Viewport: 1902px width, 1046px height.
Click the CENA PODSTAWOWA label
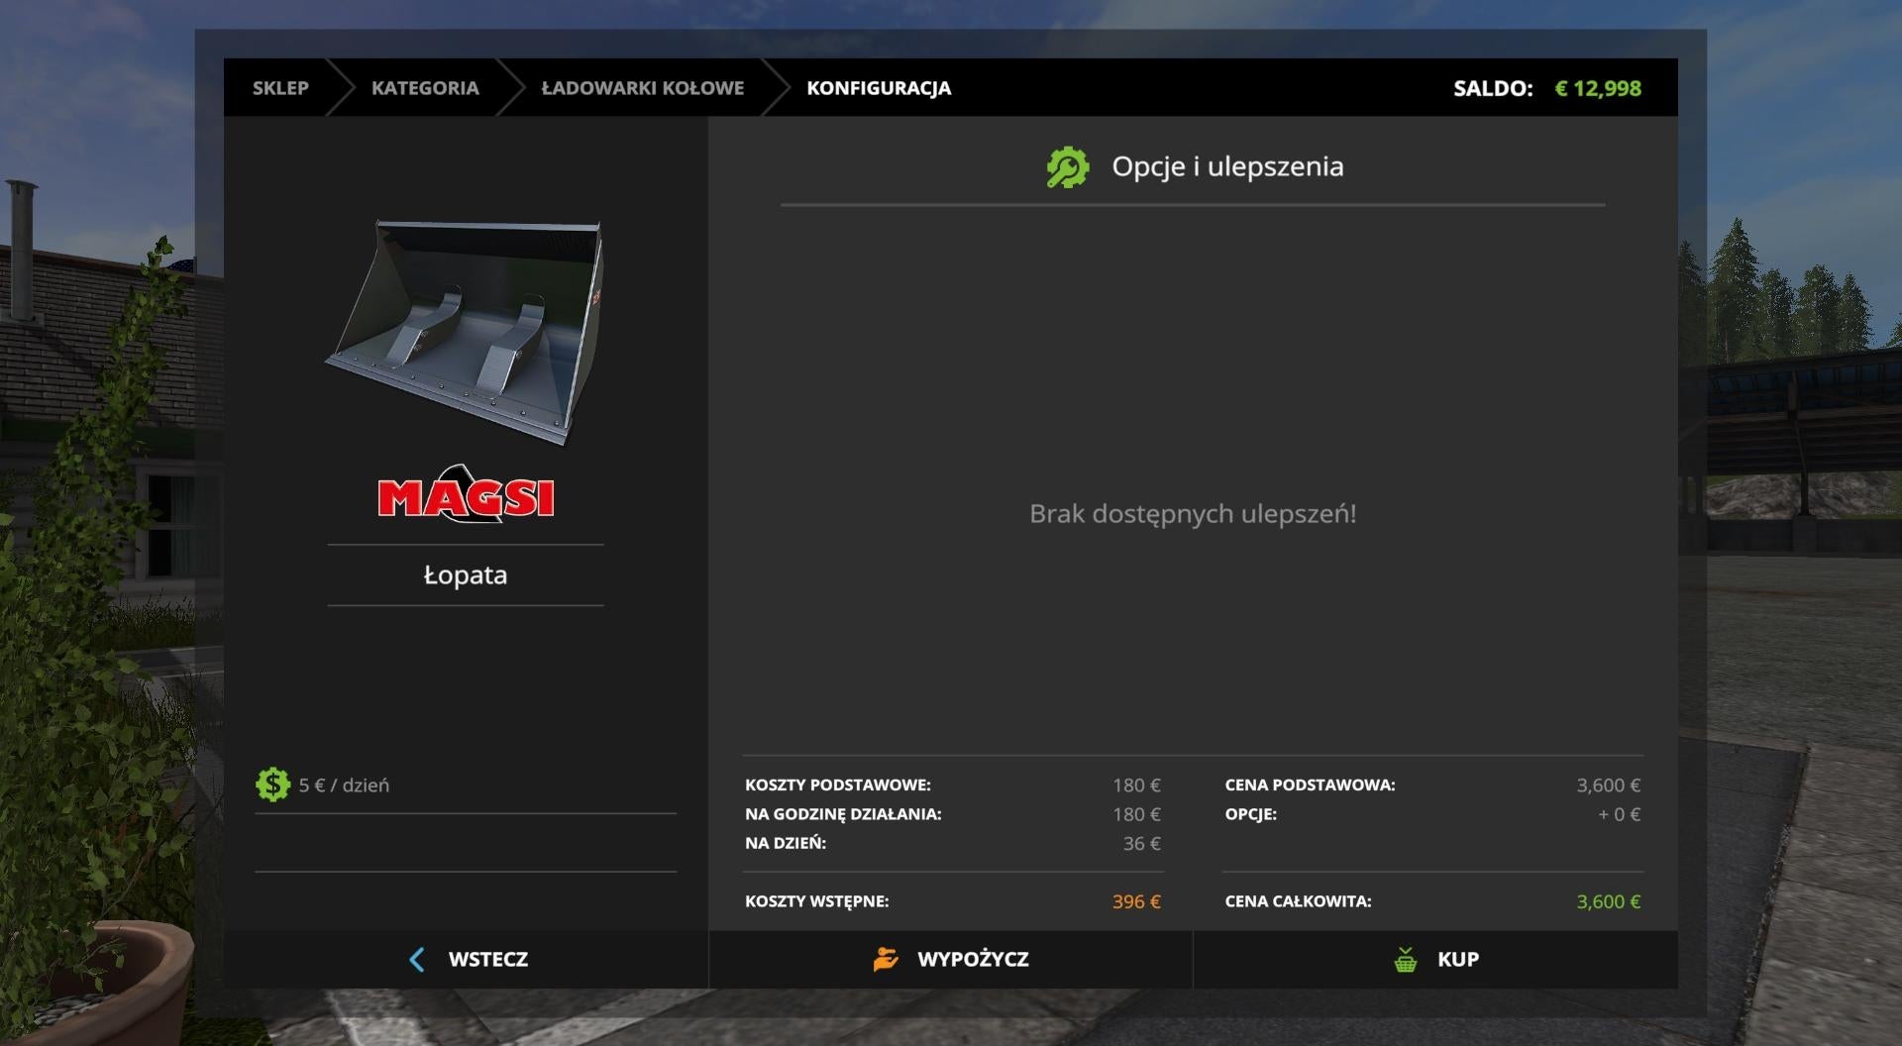coord(1310,784)
